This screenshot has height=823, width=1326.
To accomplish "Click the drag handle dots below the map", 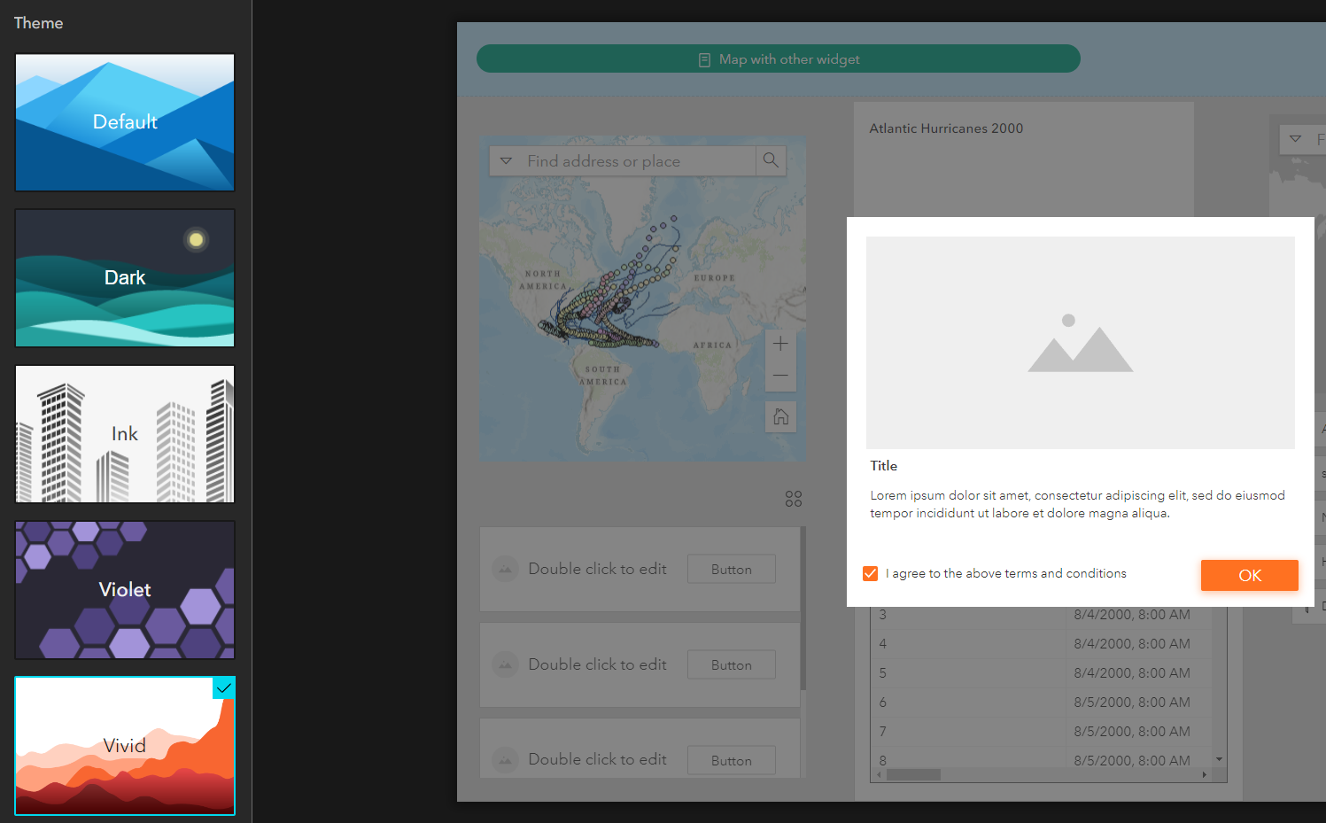I will point(793,499).
